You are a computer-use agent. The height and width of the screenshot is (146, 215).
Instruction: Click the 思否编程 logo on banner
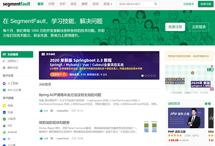(x=48, y=54)
